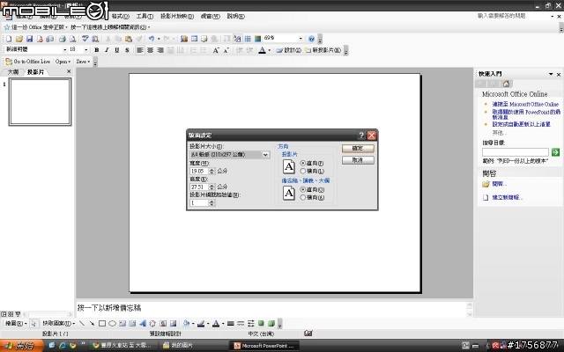Viewport: 564px width, 352px height.
Task: Create a new blank presentation from the toolbar
Action: tap(9, 39)
